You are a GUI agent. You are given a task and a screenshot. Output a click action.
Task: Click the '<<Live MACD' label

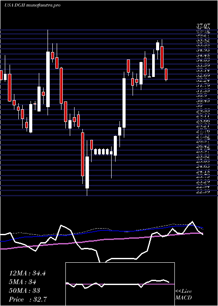pyautogui.click(x=184, y=295)
